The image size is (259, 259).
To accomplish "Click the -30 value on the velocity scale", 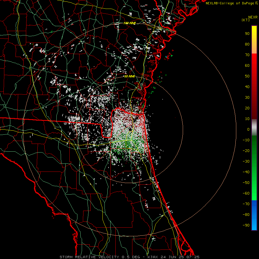I will pyautogui.click(x=246, y=161).
